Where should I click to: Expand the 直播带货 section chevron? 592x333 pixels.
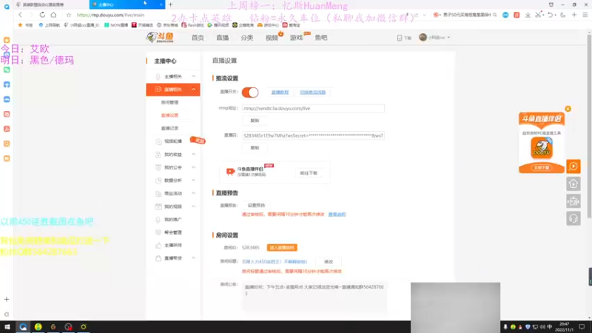click(193, 258)
